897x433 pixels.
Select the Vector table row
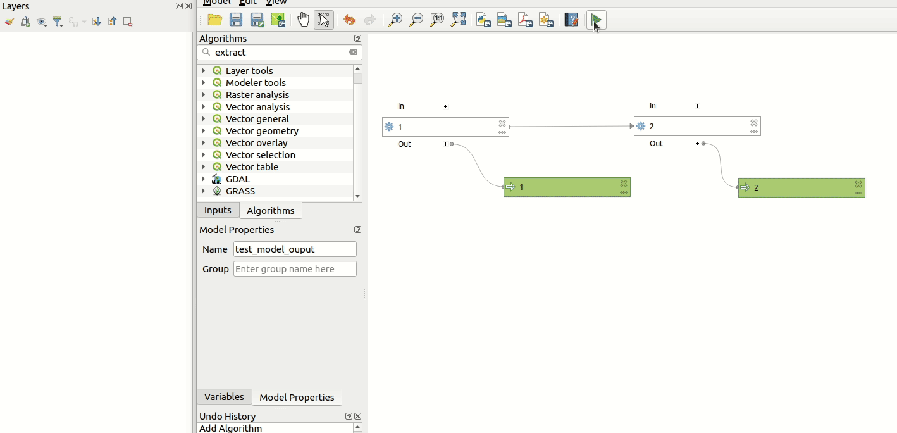pos(275,167)
